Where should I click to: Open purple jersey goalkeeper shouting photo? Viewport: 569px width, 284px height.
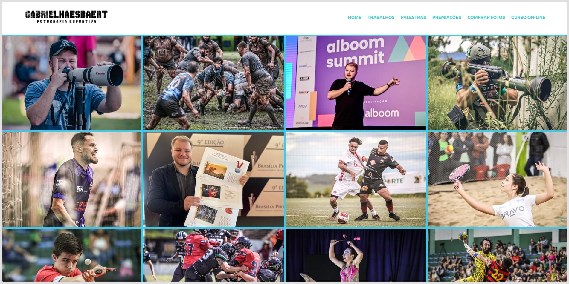(x=72, y=179)
